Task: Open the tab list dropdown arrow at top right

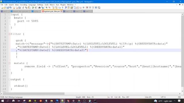Action: click(180, 5)
